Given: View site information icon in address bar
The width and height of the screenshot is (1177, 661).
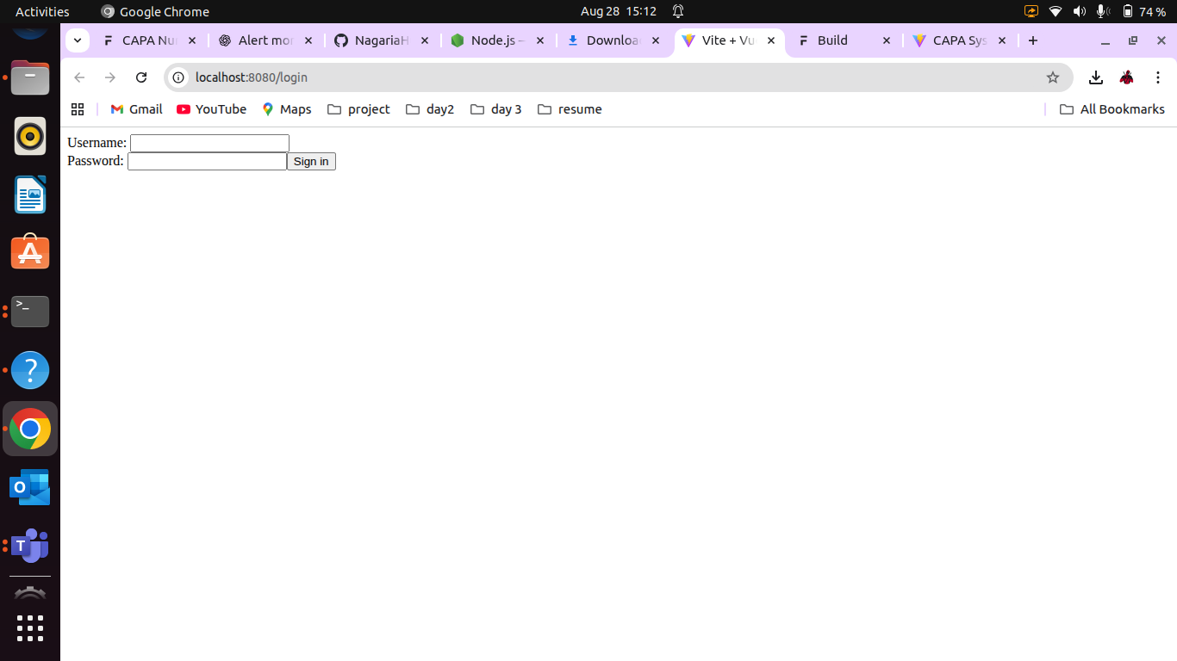Looking at the screenshot, I should pyautogui.click(x=178, y=77).
